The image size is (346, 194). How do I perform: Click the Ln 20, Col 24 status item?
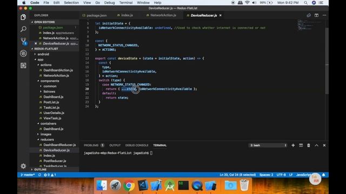pos(238,175)
